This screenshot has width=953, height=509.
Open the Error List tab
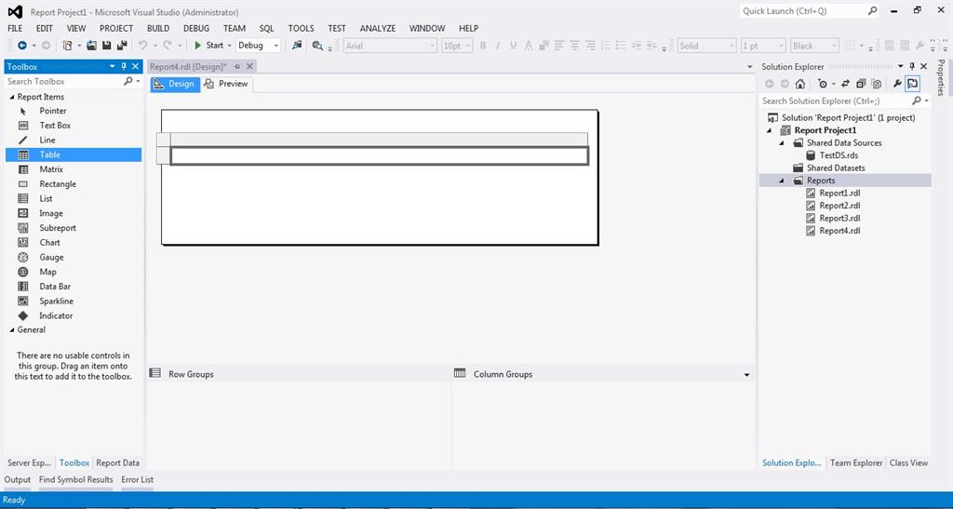point(138,480)
